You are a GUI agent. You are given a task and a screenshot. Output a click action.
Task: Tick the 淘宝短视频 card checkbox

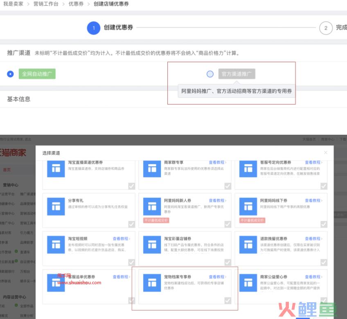point(132,262)
